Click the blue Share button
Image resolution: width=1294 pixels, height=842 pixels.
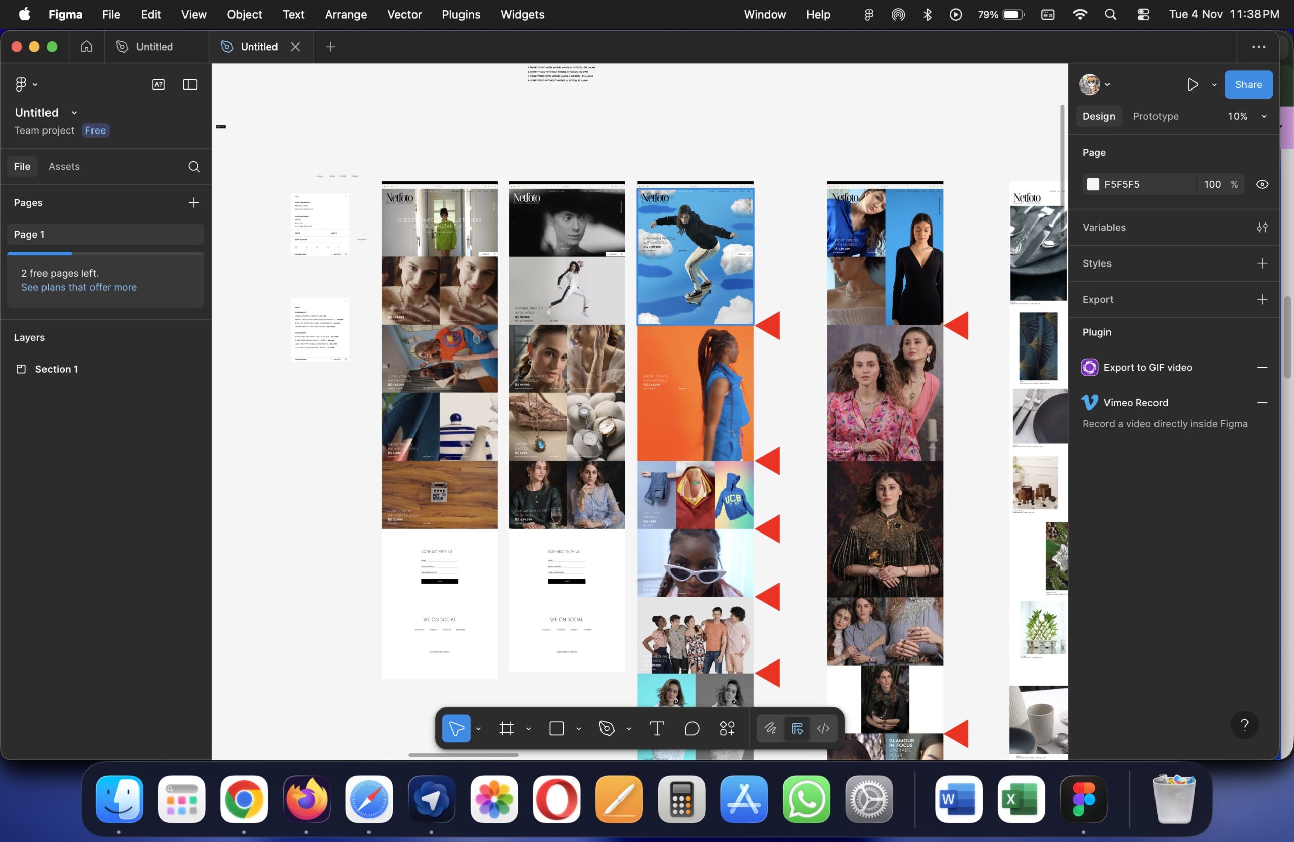point(1248,84)
